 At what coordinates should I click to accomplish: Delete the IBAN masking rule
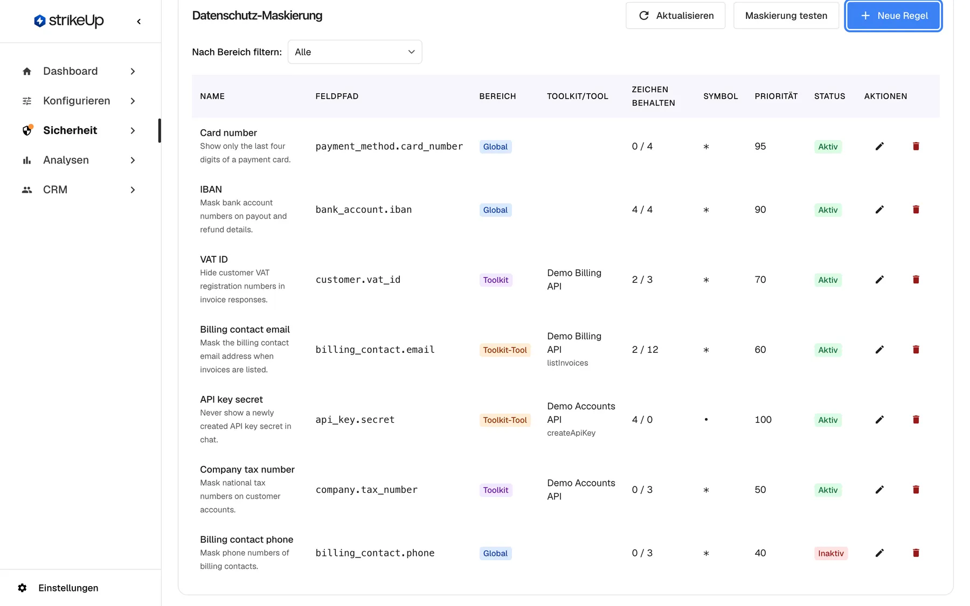pos(916,210)
